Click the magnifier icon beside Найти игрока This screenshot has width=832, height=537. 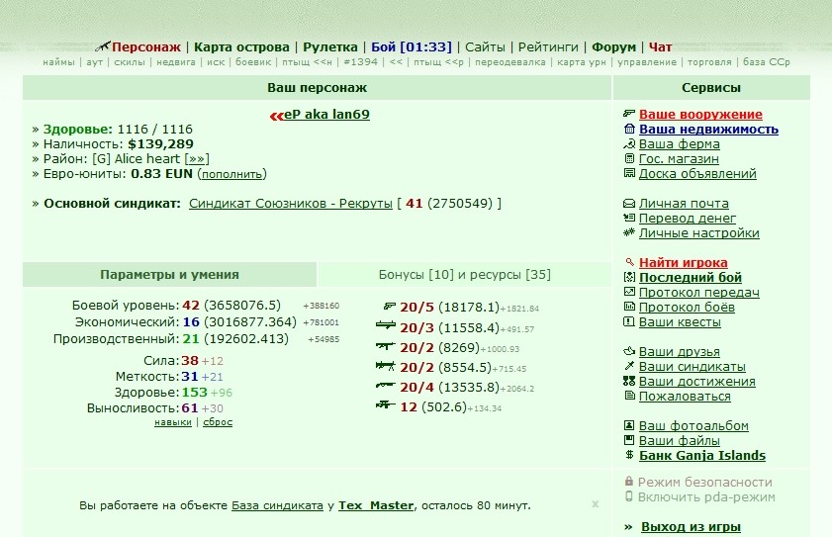629,262
